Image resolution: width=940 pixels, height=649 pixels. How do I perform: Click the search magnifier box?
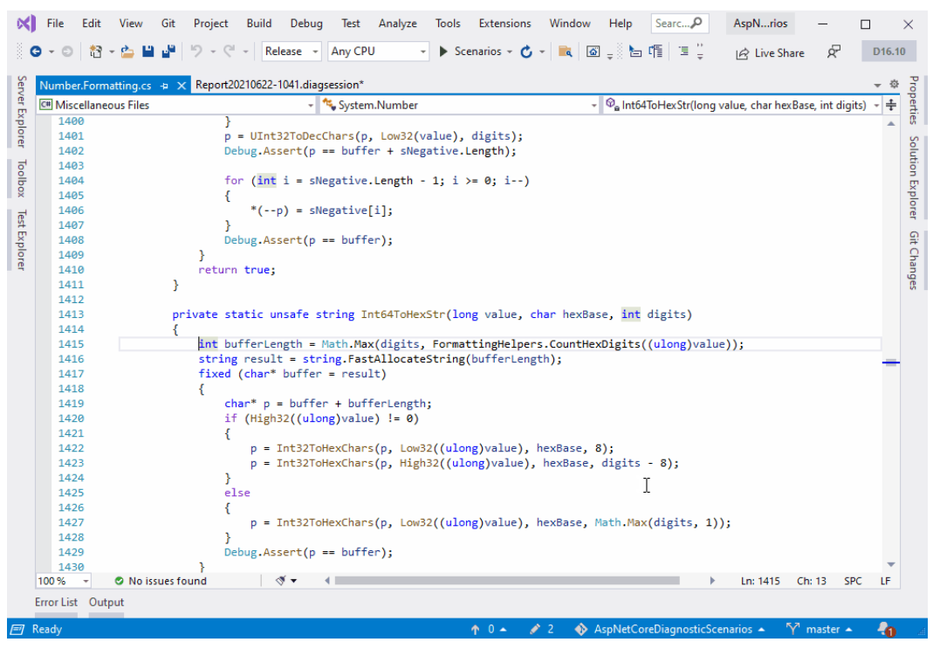680,24
